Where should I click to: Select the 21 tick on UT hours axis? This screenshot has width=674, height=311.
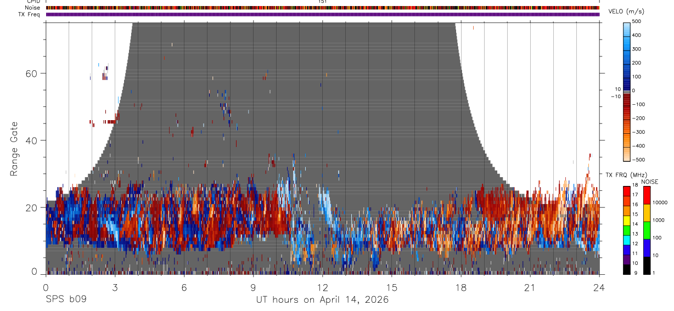pyautogui.click(x=530, y=287)
